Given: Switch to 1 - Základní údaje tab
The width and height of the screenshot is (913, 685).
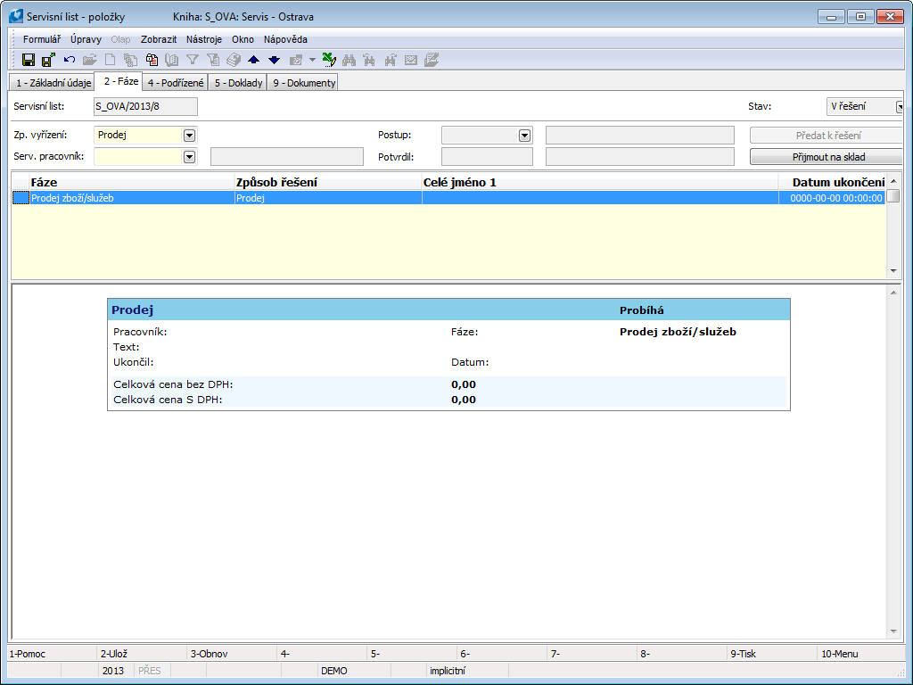Looking at the screenshot, I should 53,83.
